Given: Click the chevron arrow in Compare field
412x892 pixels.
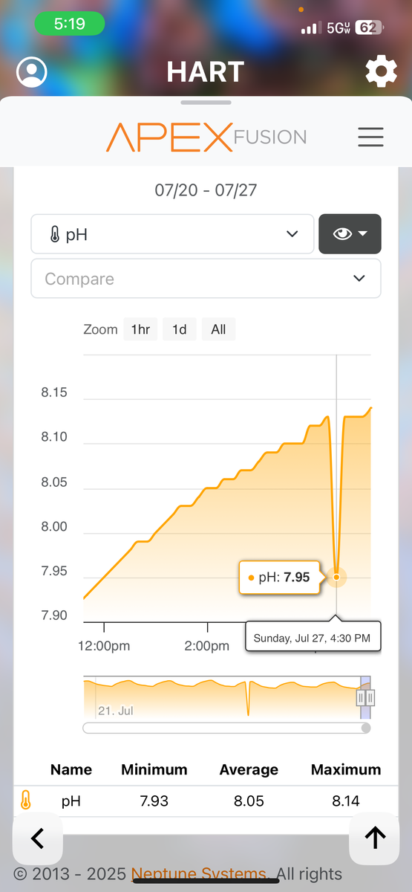Looking at the screenshot, I should point(359,279).
